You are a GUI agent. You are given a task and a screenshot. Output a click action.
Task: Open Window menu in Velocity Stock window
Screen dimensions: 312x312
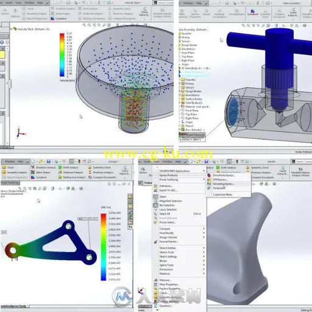point(29,2)
